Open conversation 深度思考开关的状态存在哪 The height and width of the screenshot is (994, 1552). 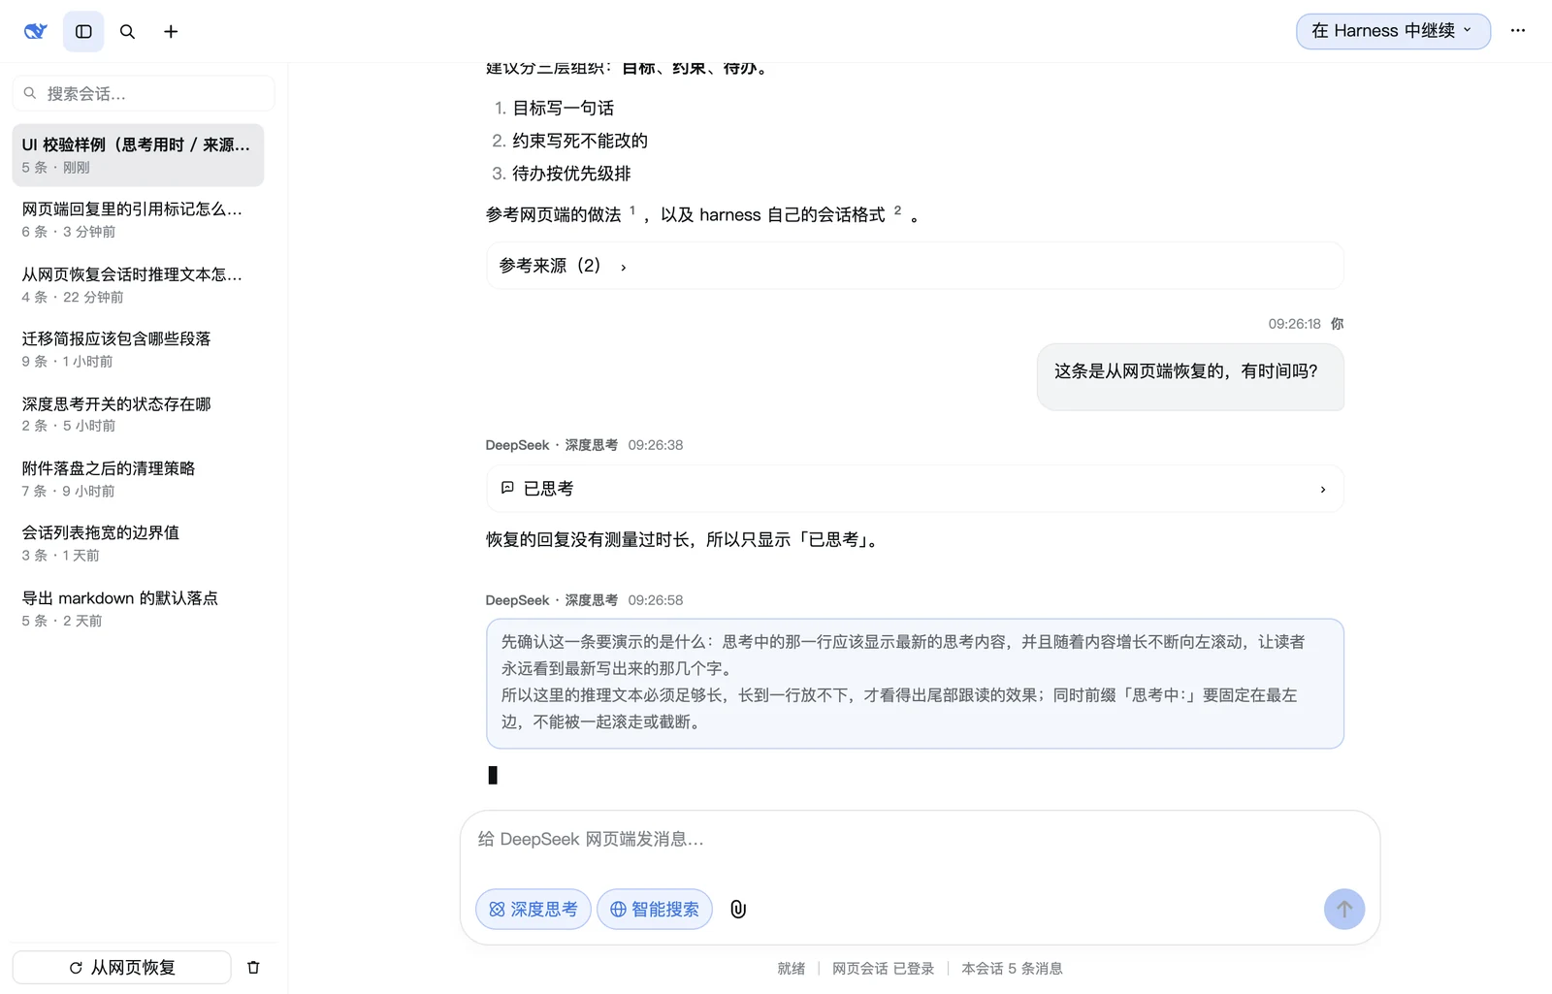coord(138,414)
